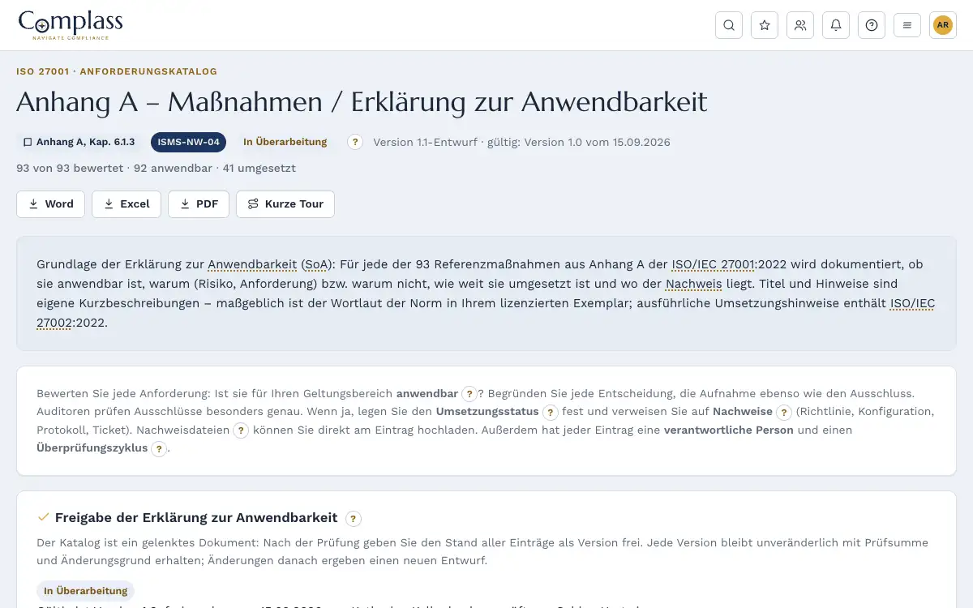This screenshot has width=973, height=608.
Task: Open the search icon in header
Action: tap(729, 25)
